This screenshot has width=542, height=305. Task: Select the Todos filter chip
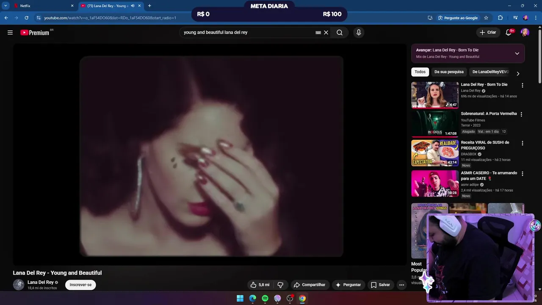[x=420, y=72]
